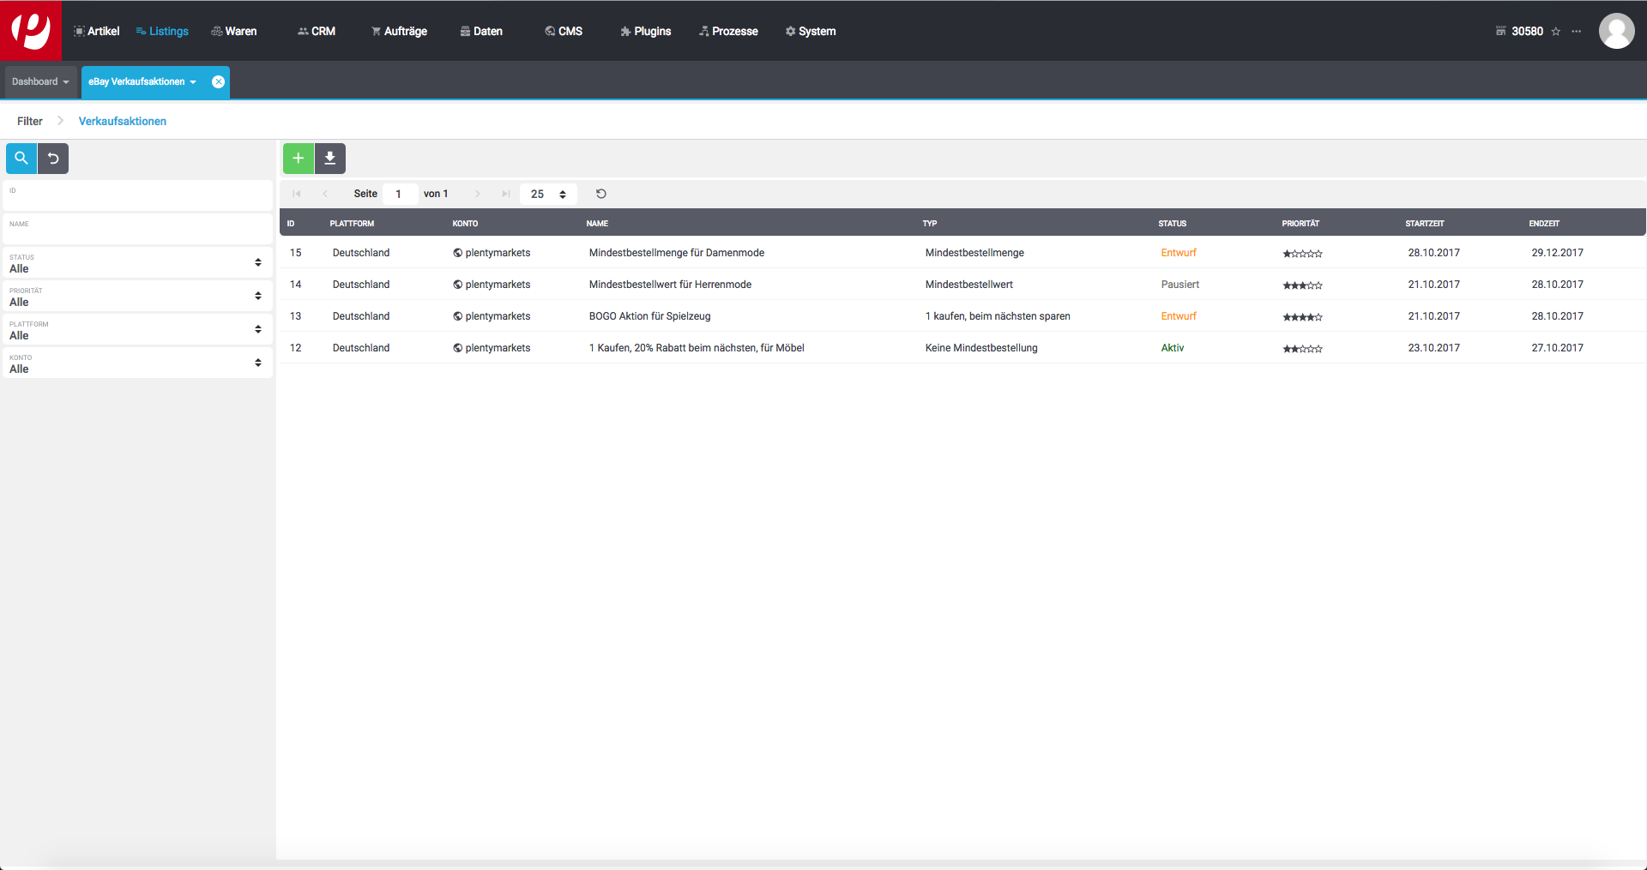
Task: Sort by the Status column header
Action: click(x=1172, y=224)
